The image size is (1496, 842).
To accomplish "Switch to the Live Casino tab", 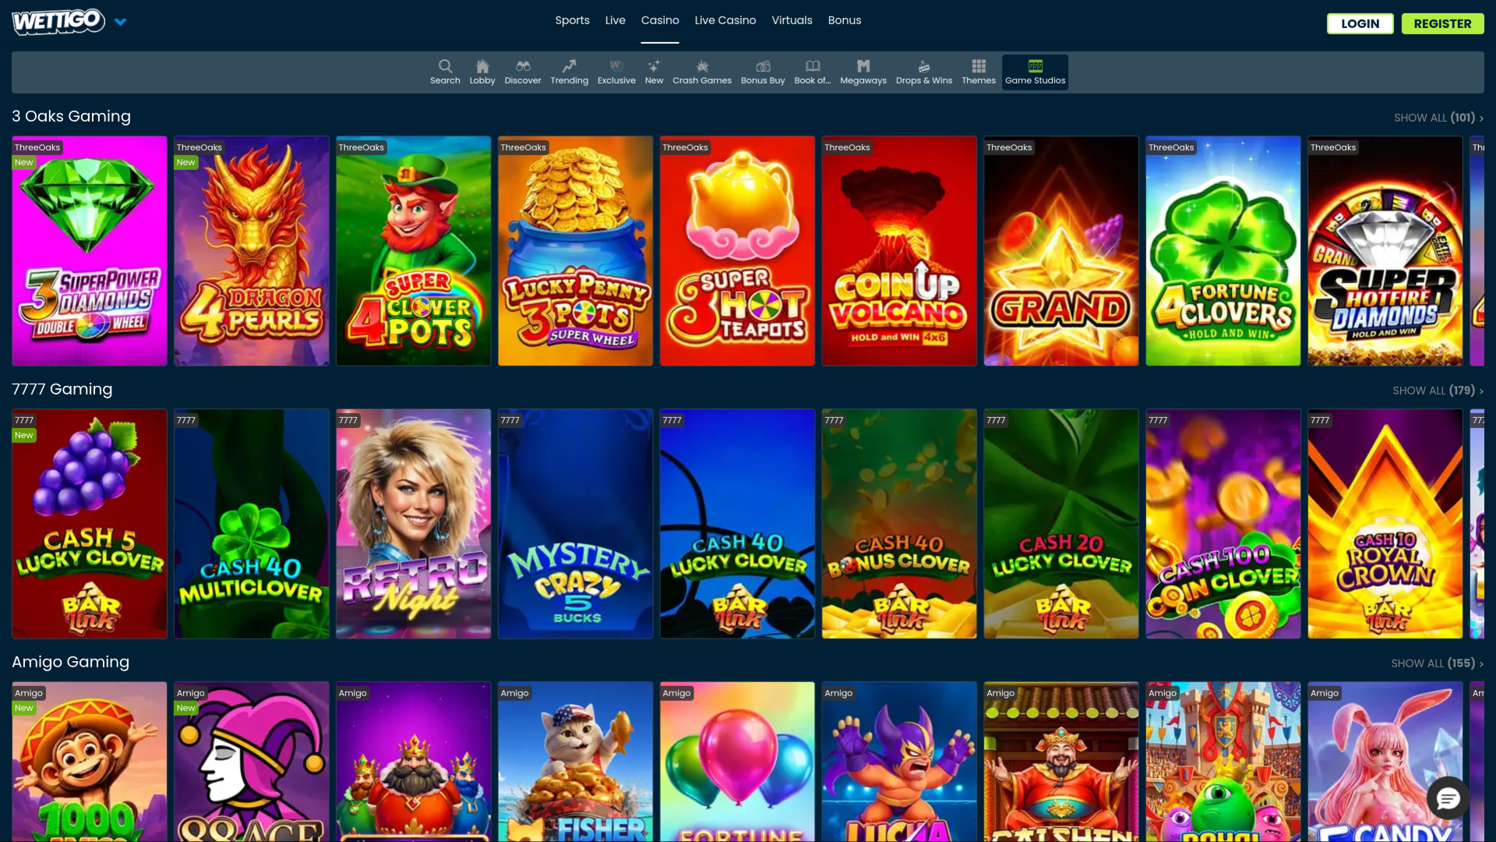I will 725,20.
